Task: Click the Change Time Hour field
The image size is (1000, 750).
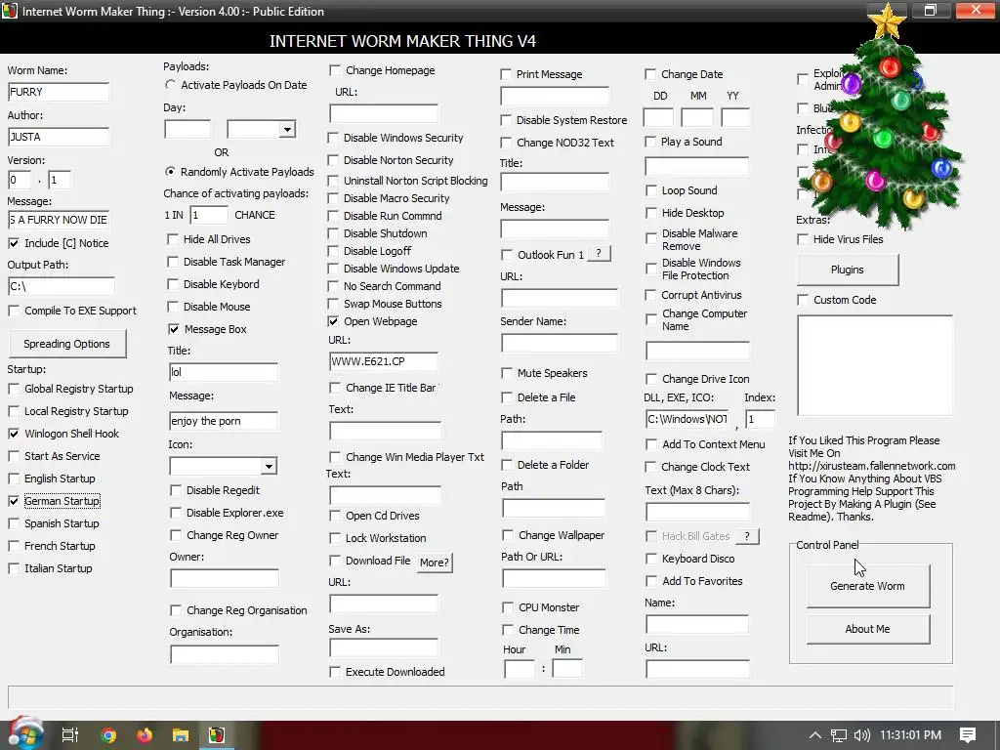Action: pos(520,669)
